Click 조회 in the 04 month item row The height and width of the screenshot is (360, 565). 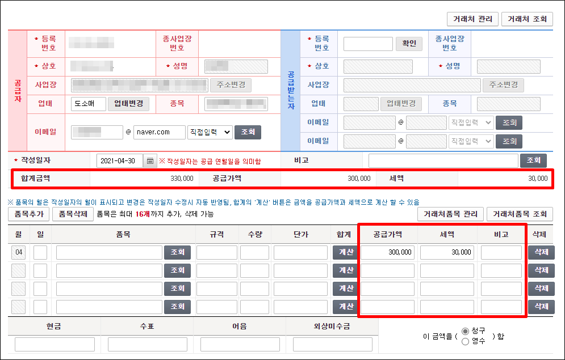point(177,252)
